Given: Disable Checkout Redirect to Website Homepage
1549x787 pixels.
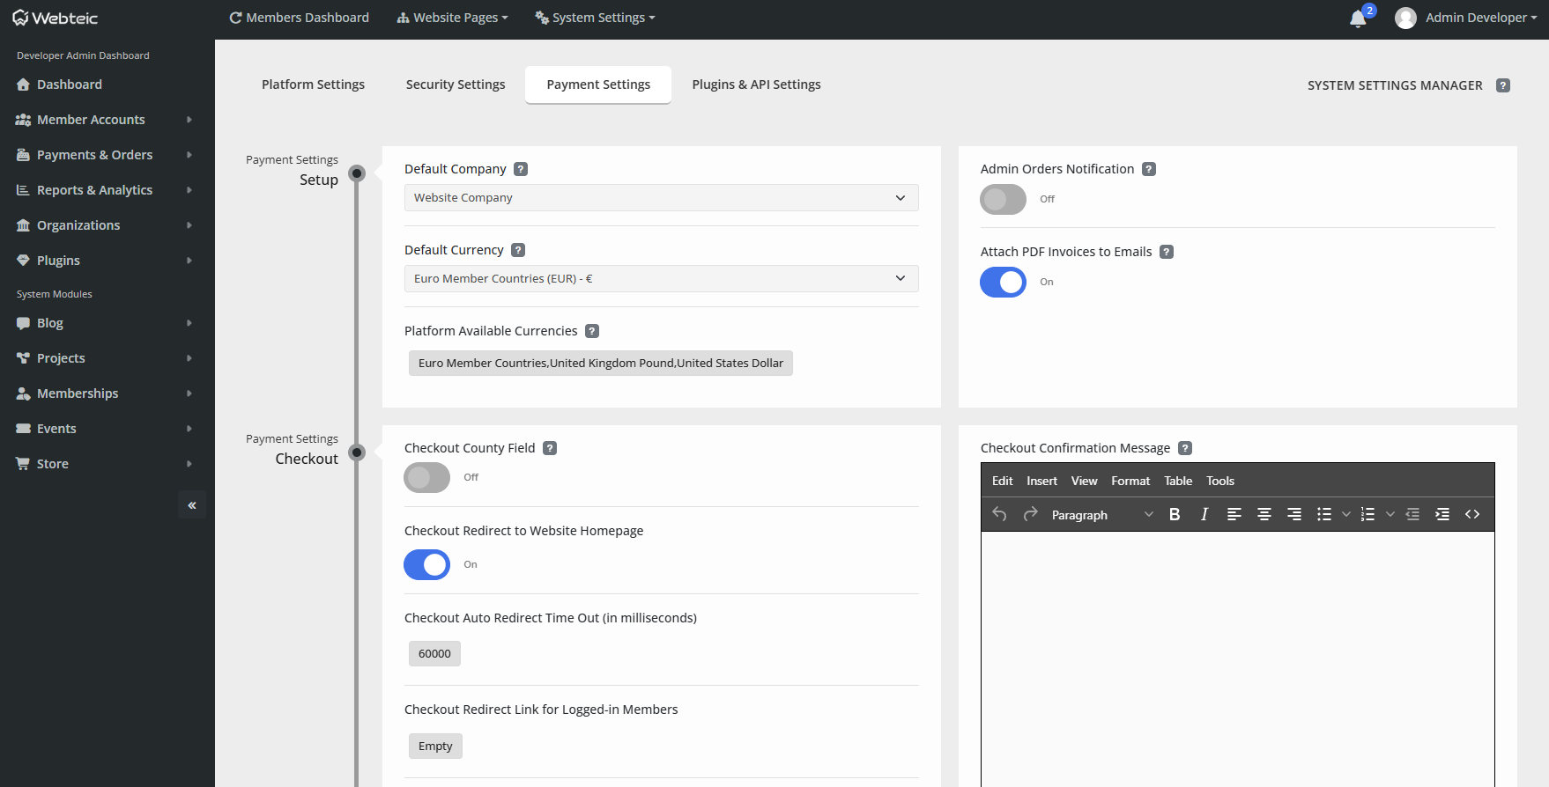Looking at the screenshot, I should [x=426, y=565].
